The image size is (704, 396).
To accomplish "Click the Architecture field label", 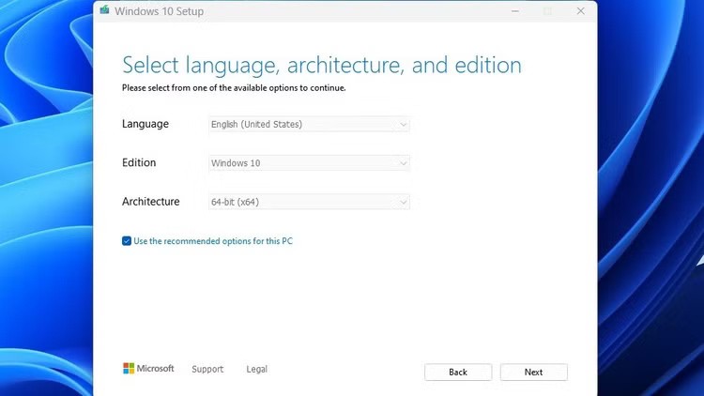I will click(150, 202).
